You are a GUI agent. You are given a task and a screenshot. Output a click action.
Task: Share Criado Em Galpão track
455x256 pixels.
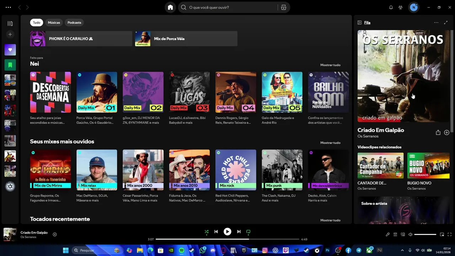[x=438, y=132]
